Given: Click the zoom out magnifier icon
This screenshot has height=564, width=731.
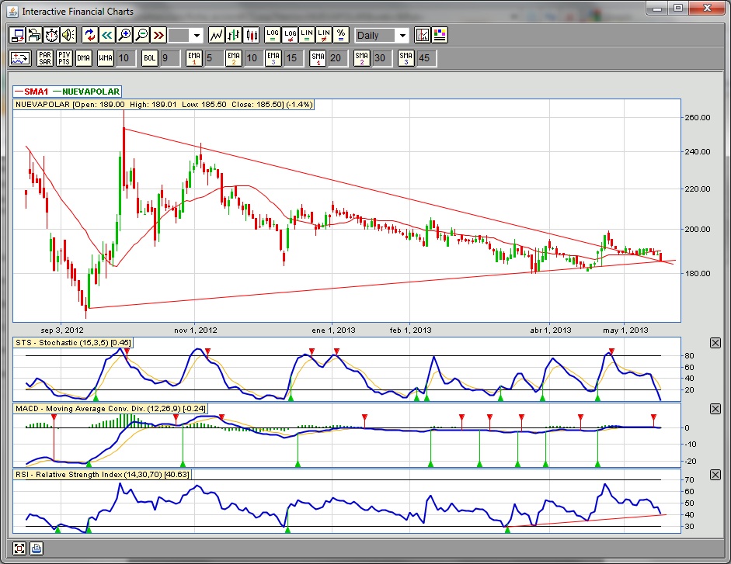Looking at the screenshot, I should [141, 35].
